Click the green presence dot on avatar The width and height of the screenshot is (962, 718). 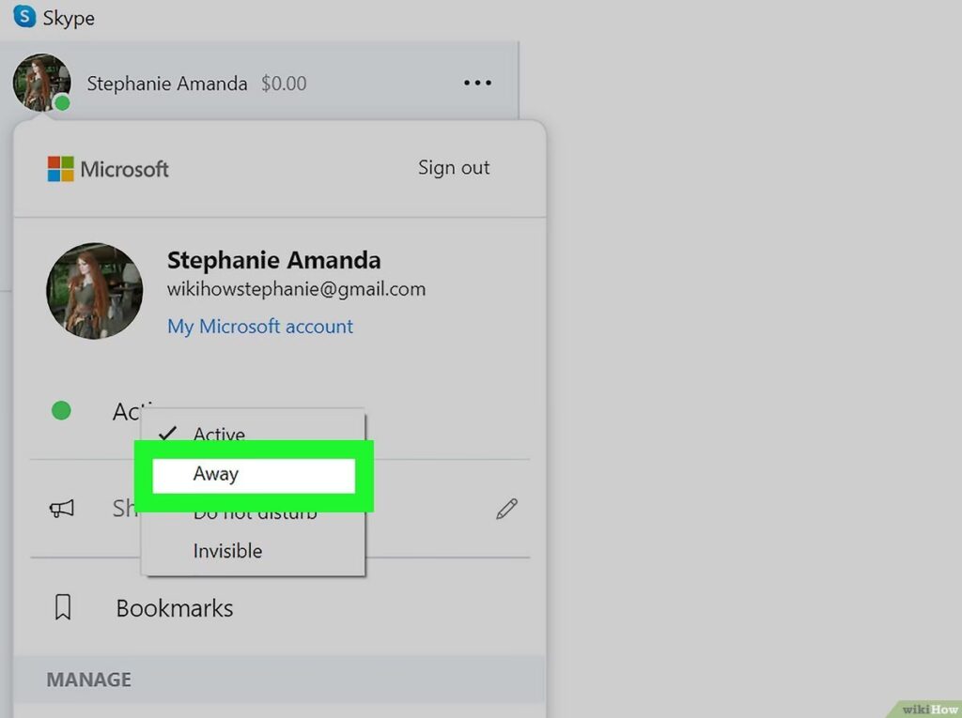(x=62, y=102)
